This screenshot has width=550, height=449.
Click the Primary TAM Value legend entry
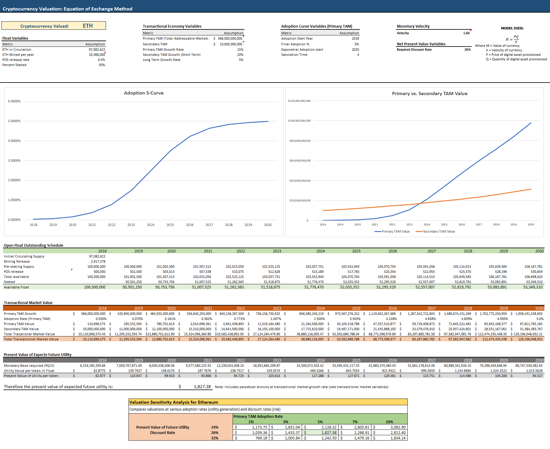(392, 231)
